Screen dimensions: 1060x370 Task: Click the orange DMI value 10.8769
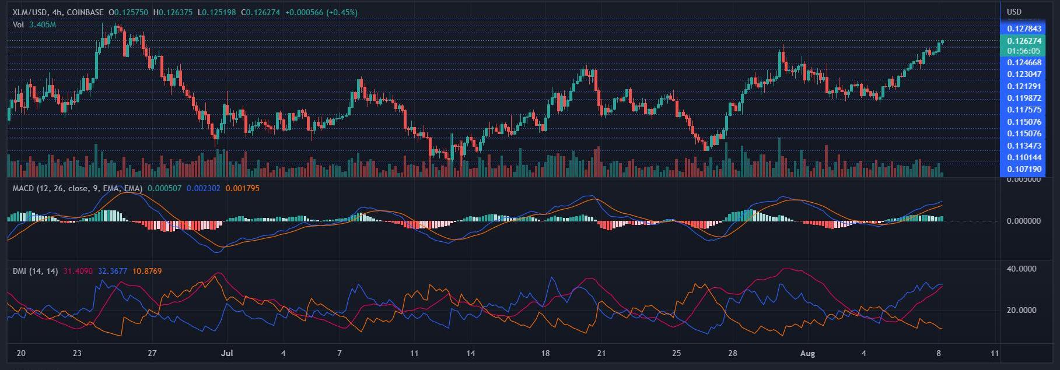[x=147, y=271]
